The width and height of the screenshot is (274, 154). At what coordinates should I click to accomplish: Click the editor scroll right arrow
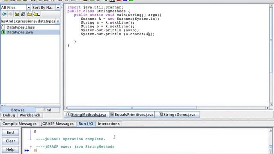coord(267,108)
